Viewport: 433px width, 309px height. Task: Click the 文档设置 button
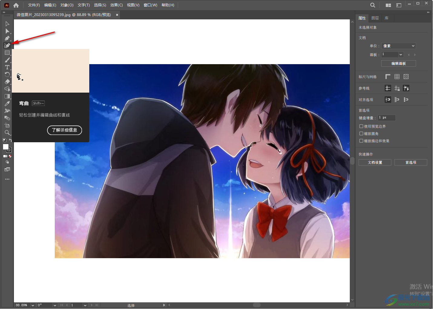click(375, 163)
